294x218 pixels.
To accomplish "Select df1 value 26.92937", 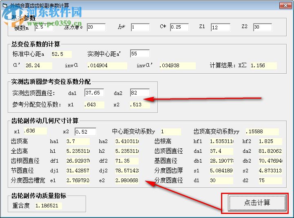I will click(x=78, y=161).
